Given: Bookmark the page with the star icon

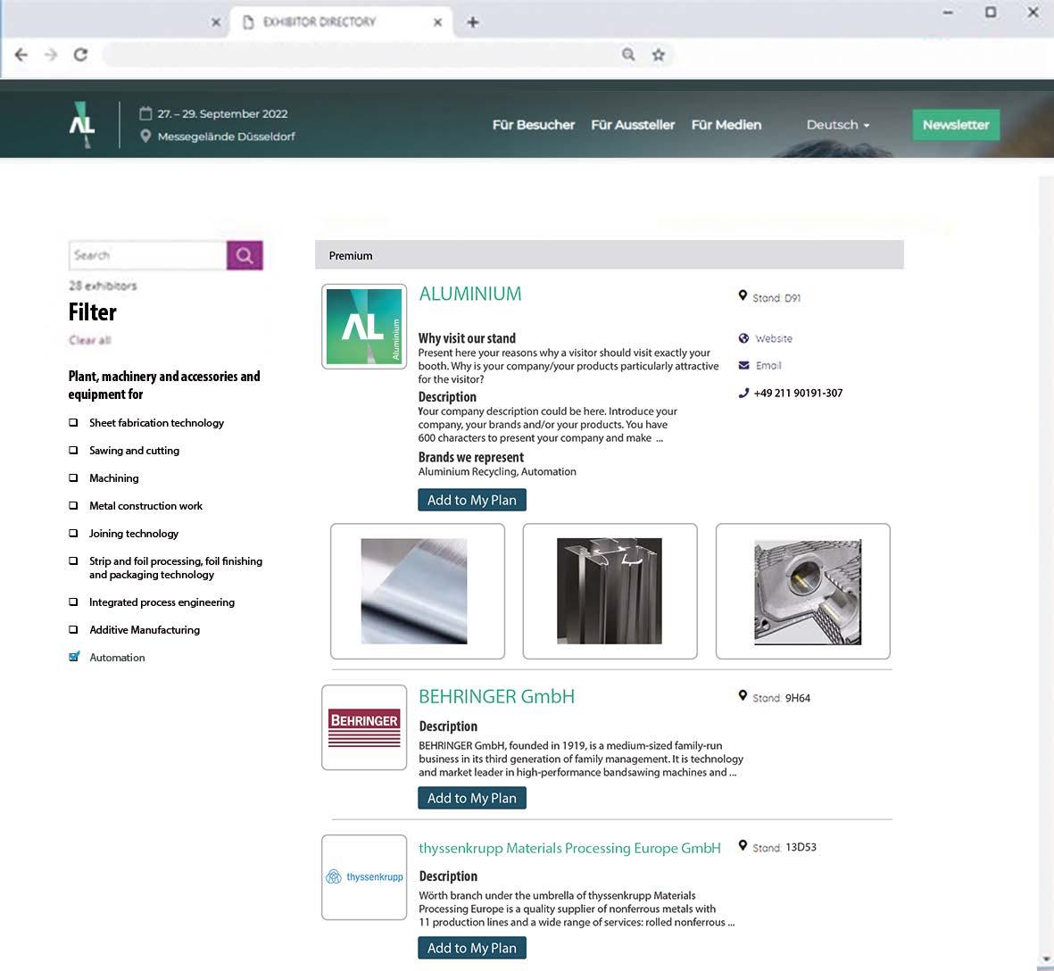Looking at the screenshot, I should 658,54.
